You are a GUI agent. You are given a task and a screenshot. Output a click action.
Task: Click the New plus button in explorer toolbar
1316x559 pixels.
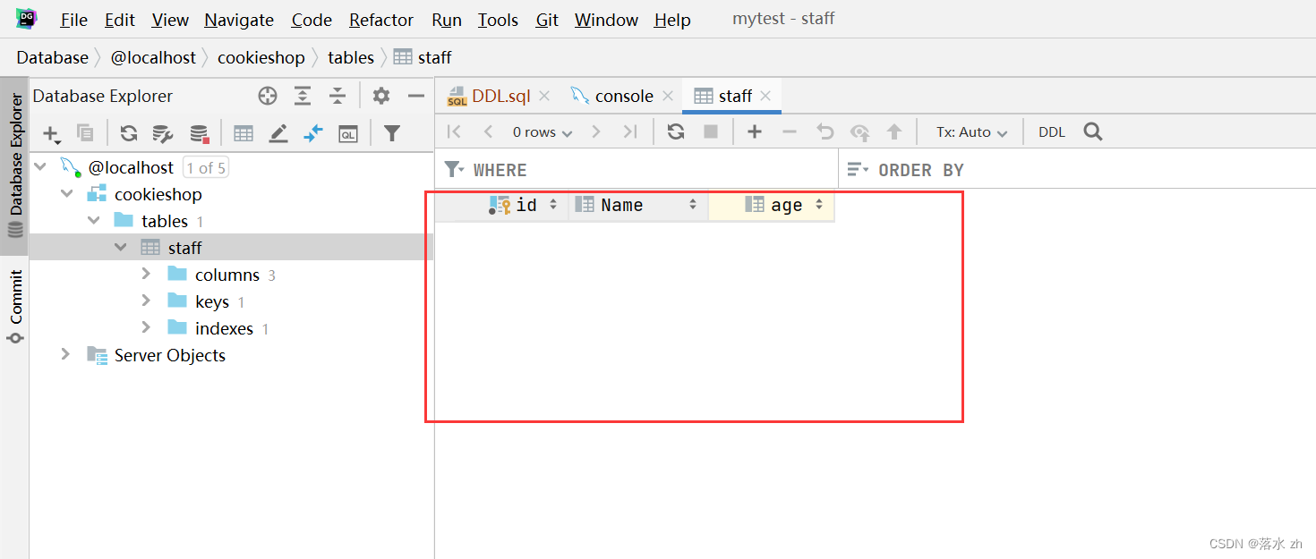tap(51, 133)
